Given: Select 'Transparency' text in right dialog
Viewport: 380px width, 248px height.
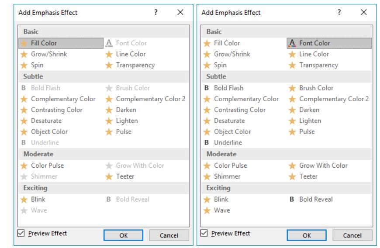Looking at the screenshot, I should 319,65.
